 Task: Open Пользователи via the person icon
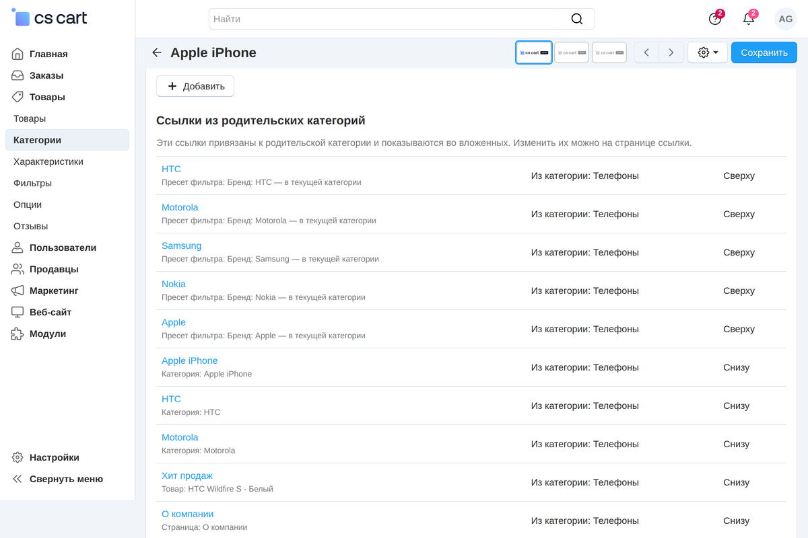pyautogui.click(x=18, y=247)
